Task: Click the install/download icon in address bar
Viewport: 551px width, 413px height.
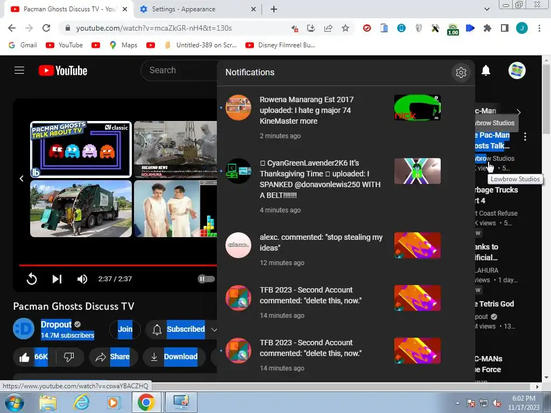Action: click(311, 28)
